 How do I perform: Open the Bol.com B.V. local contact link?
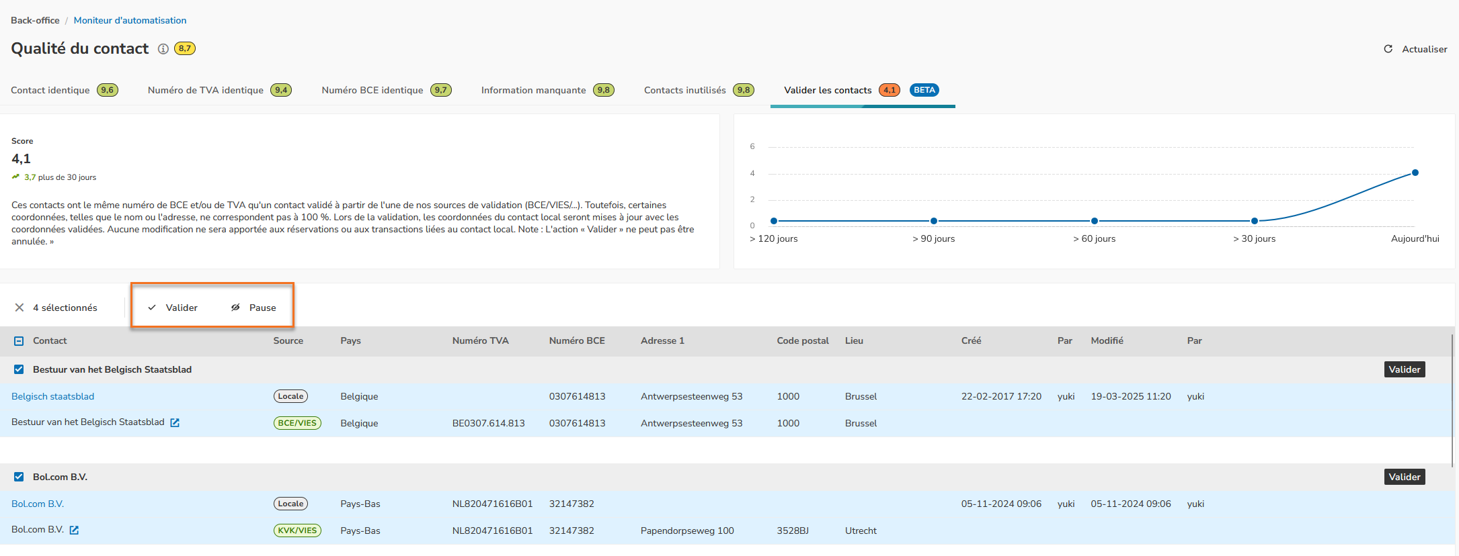pyautogui.click(x=38, y=504)
